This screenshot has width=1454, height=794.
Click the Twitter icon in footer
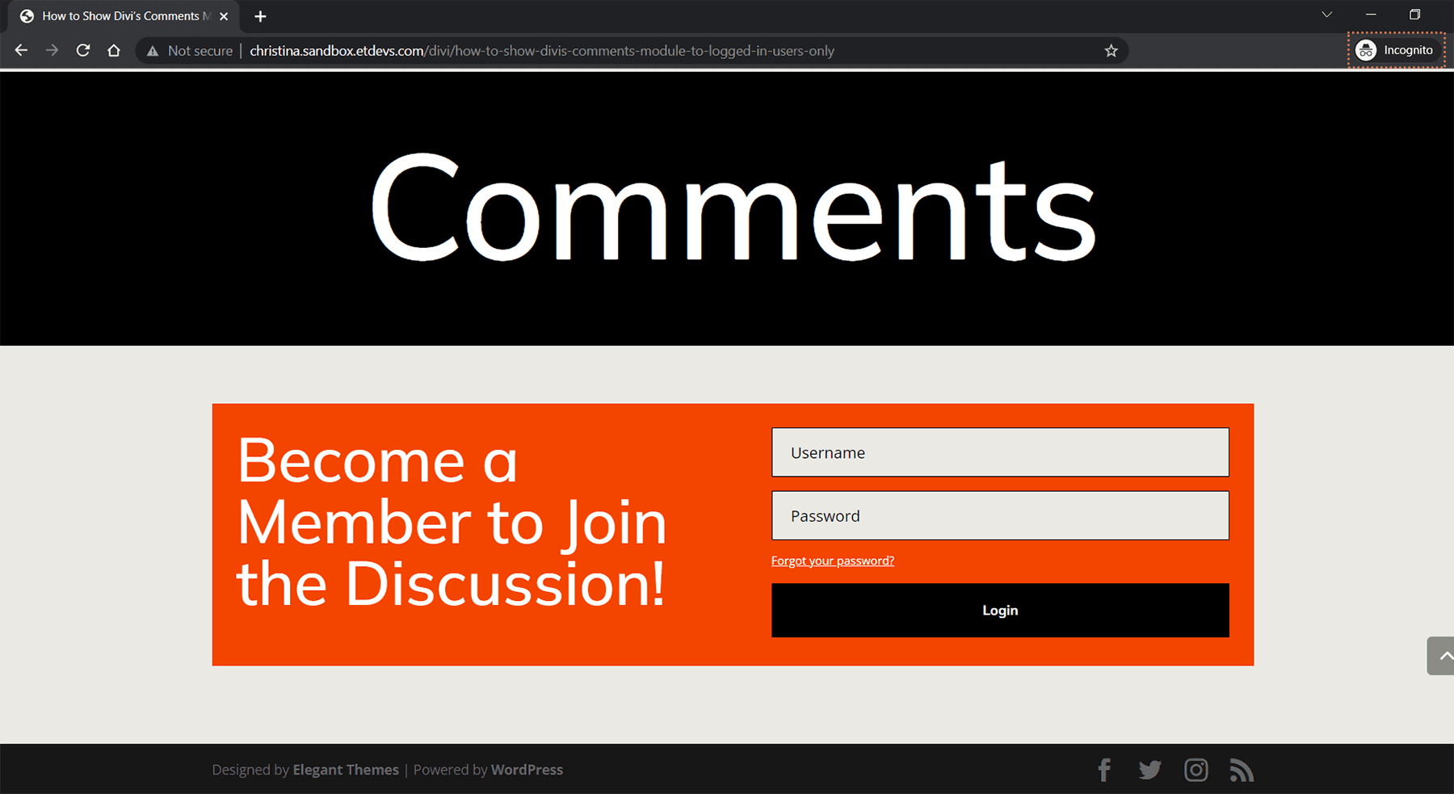(x=1149, y=769)
